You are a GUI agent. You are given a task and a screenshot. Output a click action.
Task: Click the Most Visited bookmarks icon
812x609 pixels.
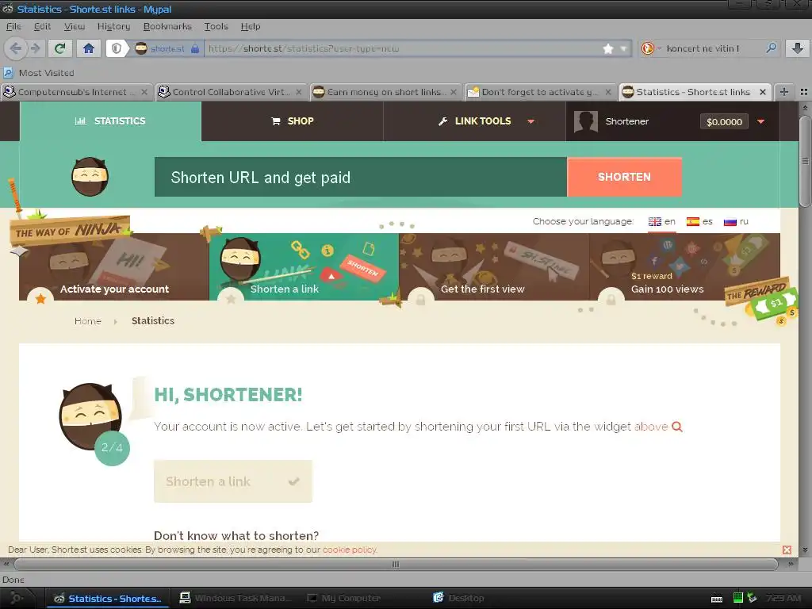click(8, 73)
